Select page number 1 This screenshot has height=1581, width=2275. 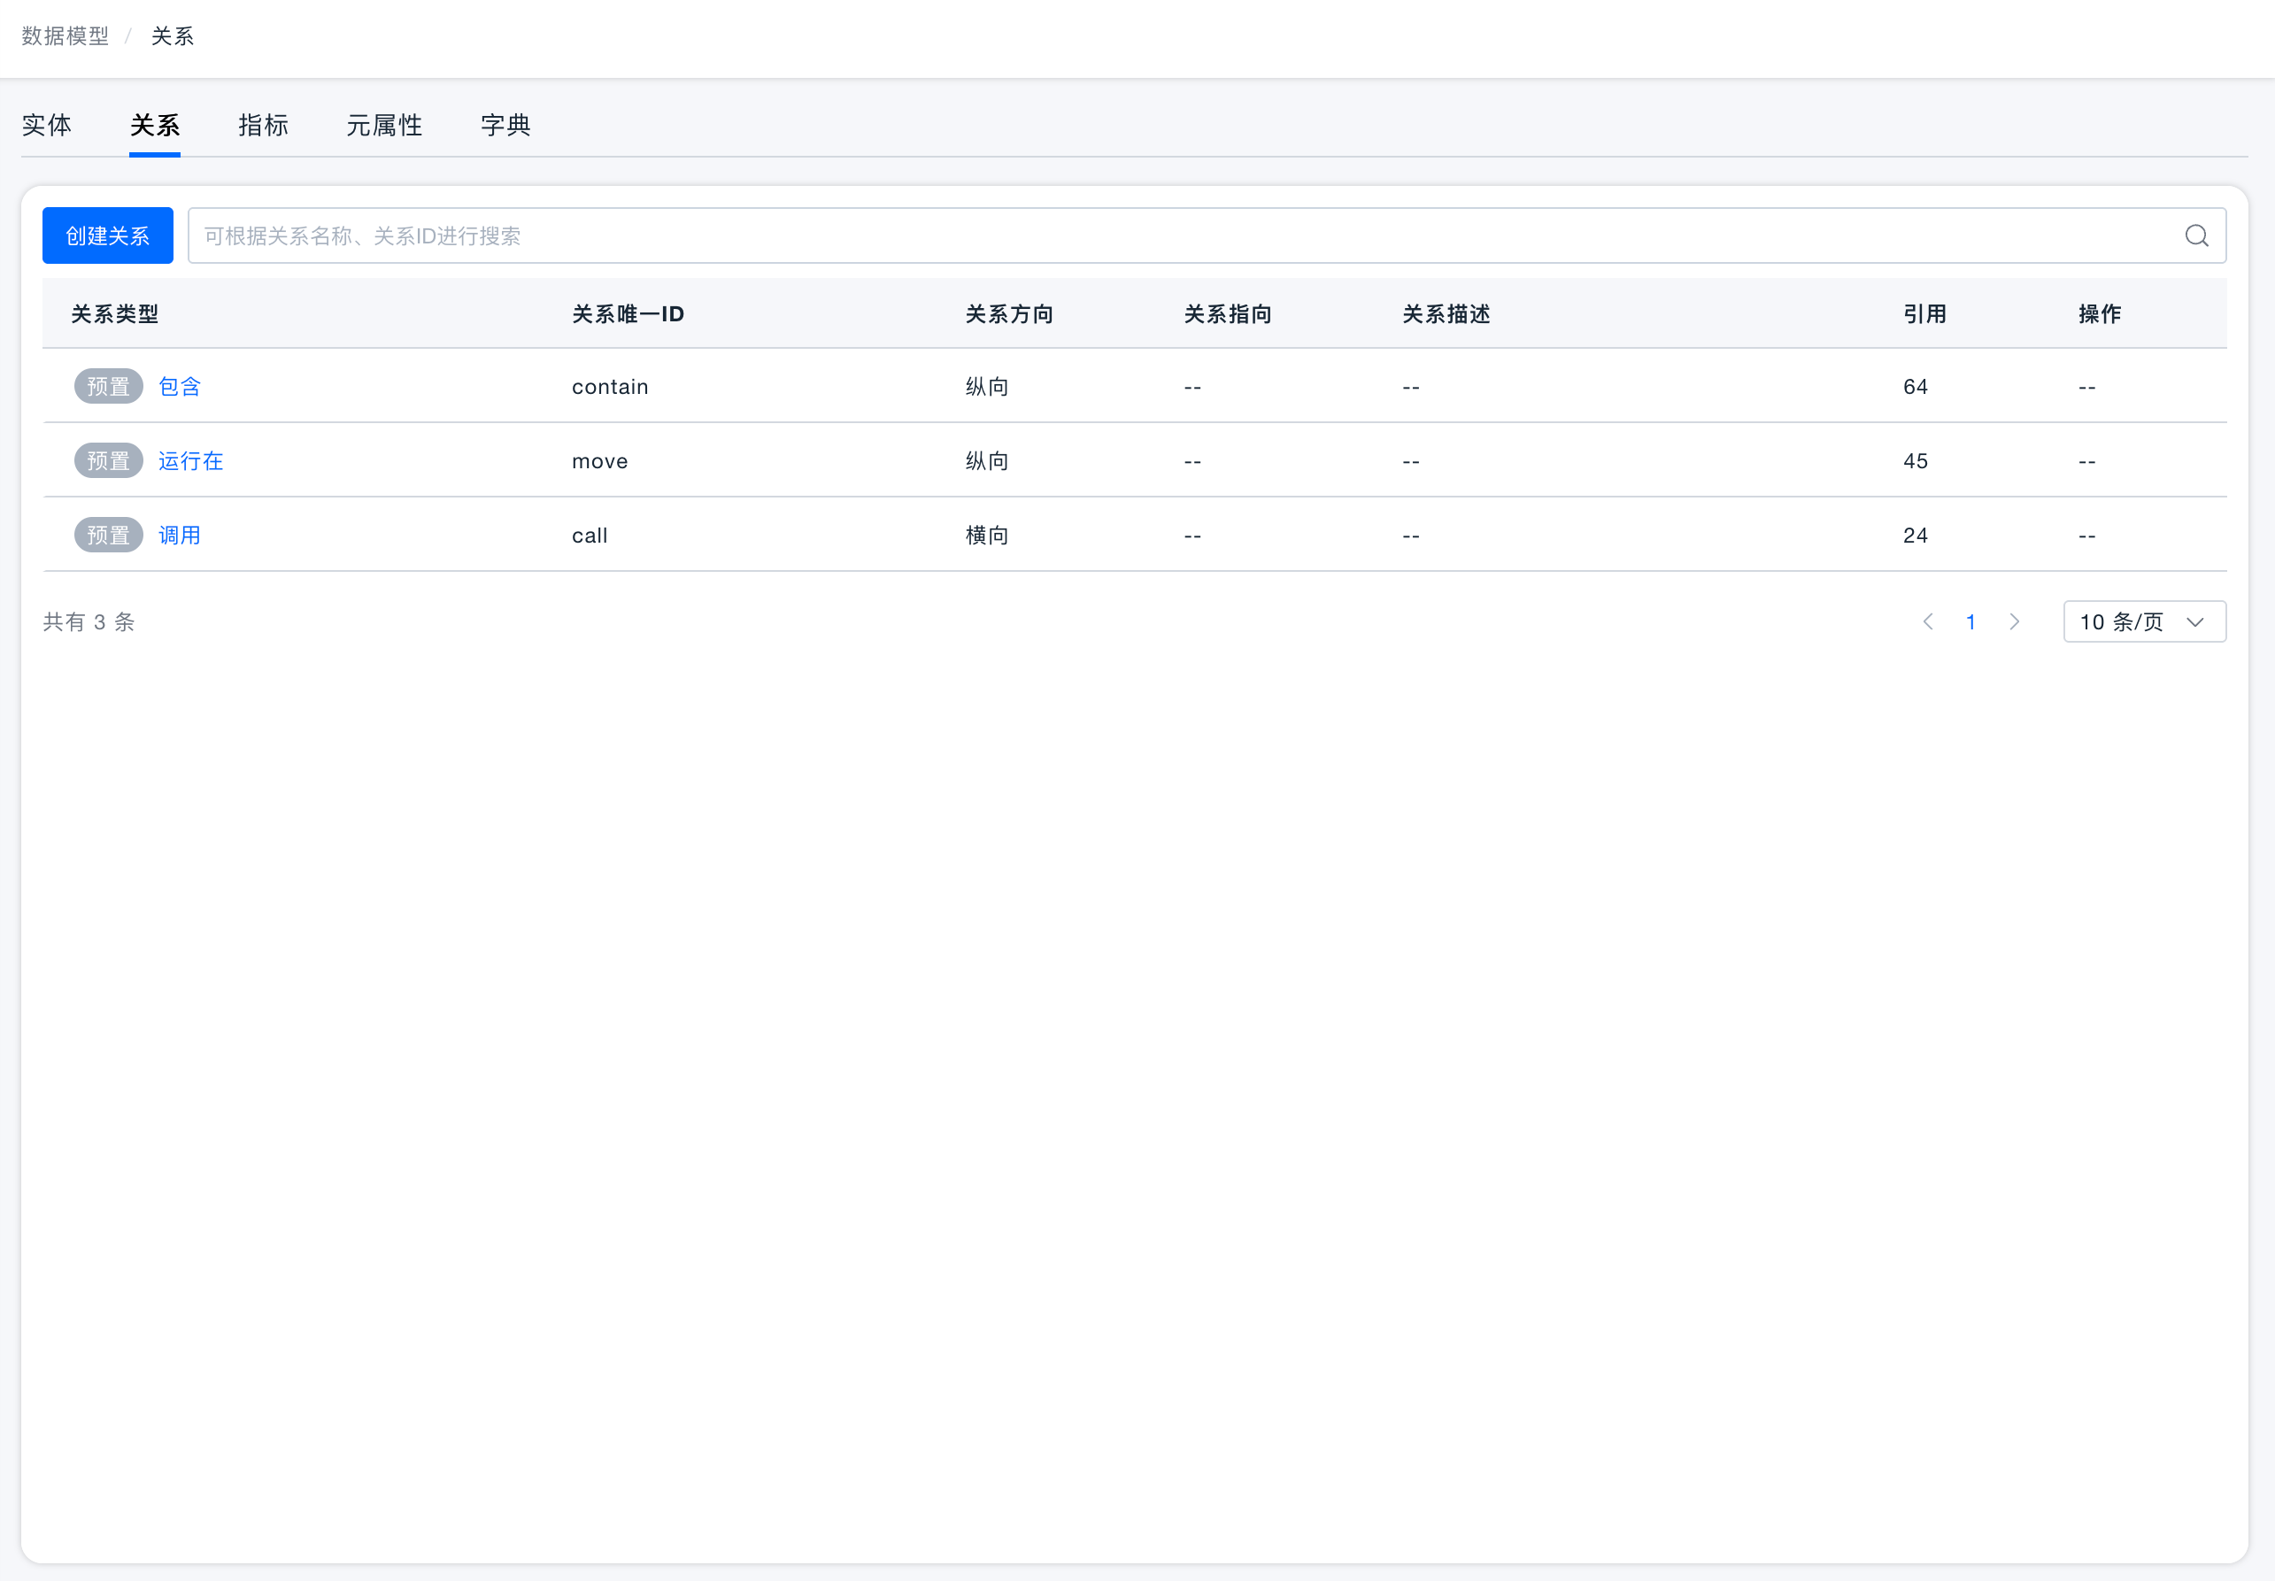click(1970, 622)
